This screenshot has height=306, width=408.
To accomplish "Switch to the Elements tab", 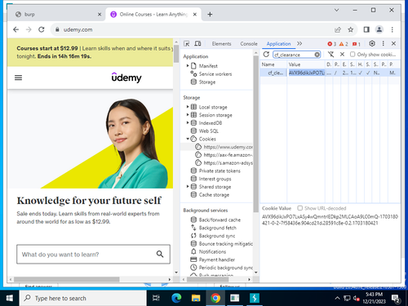I will (221, 44).
